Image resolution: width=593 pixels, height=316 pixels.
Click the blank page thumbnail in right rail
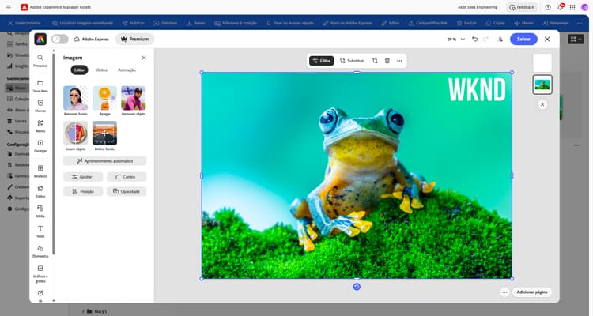point(542,62)
